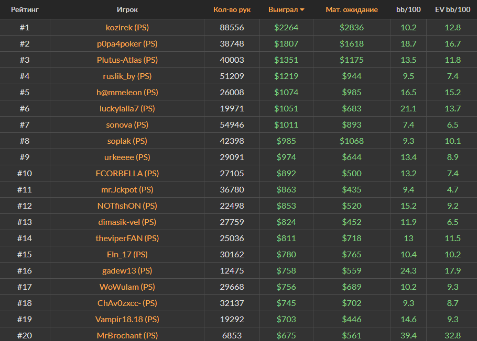Click player h@mmeleon (PS)

(x=127, y=92)
